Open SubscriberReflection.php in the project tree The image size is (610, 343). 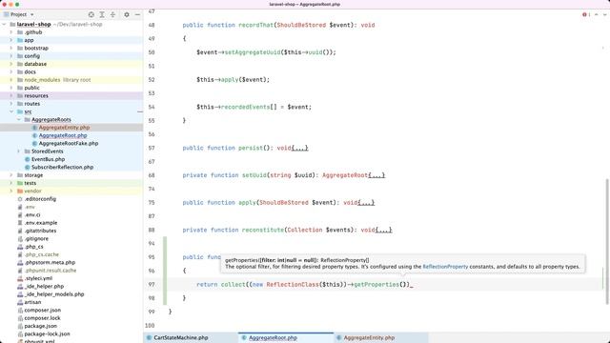point(62,168)
